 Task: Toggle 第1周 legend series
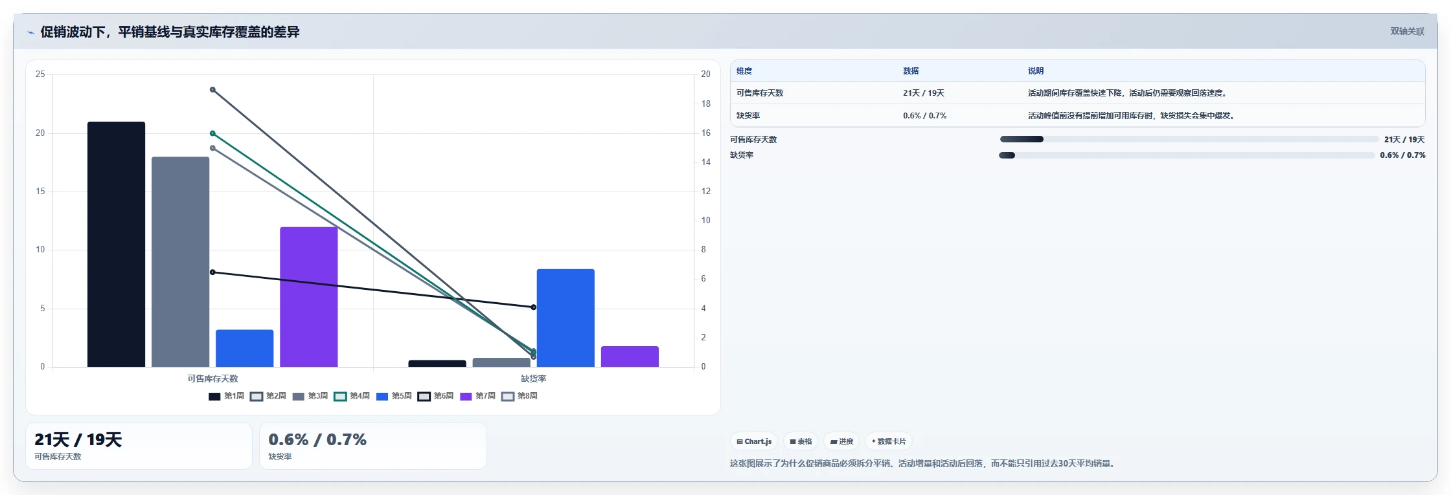click(226, 396)
